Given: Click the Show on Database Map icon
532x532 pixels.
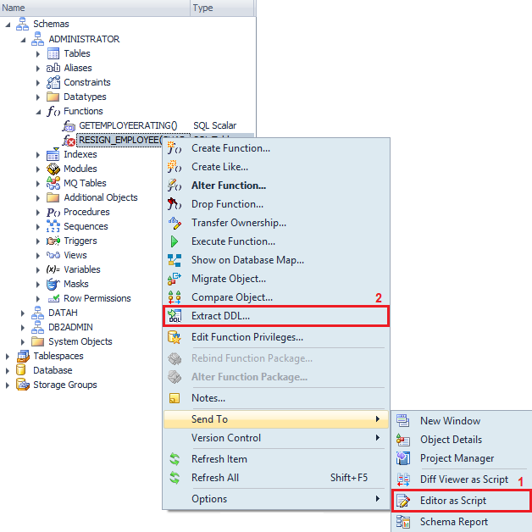Looking at the screenshot, I should 175,260.
